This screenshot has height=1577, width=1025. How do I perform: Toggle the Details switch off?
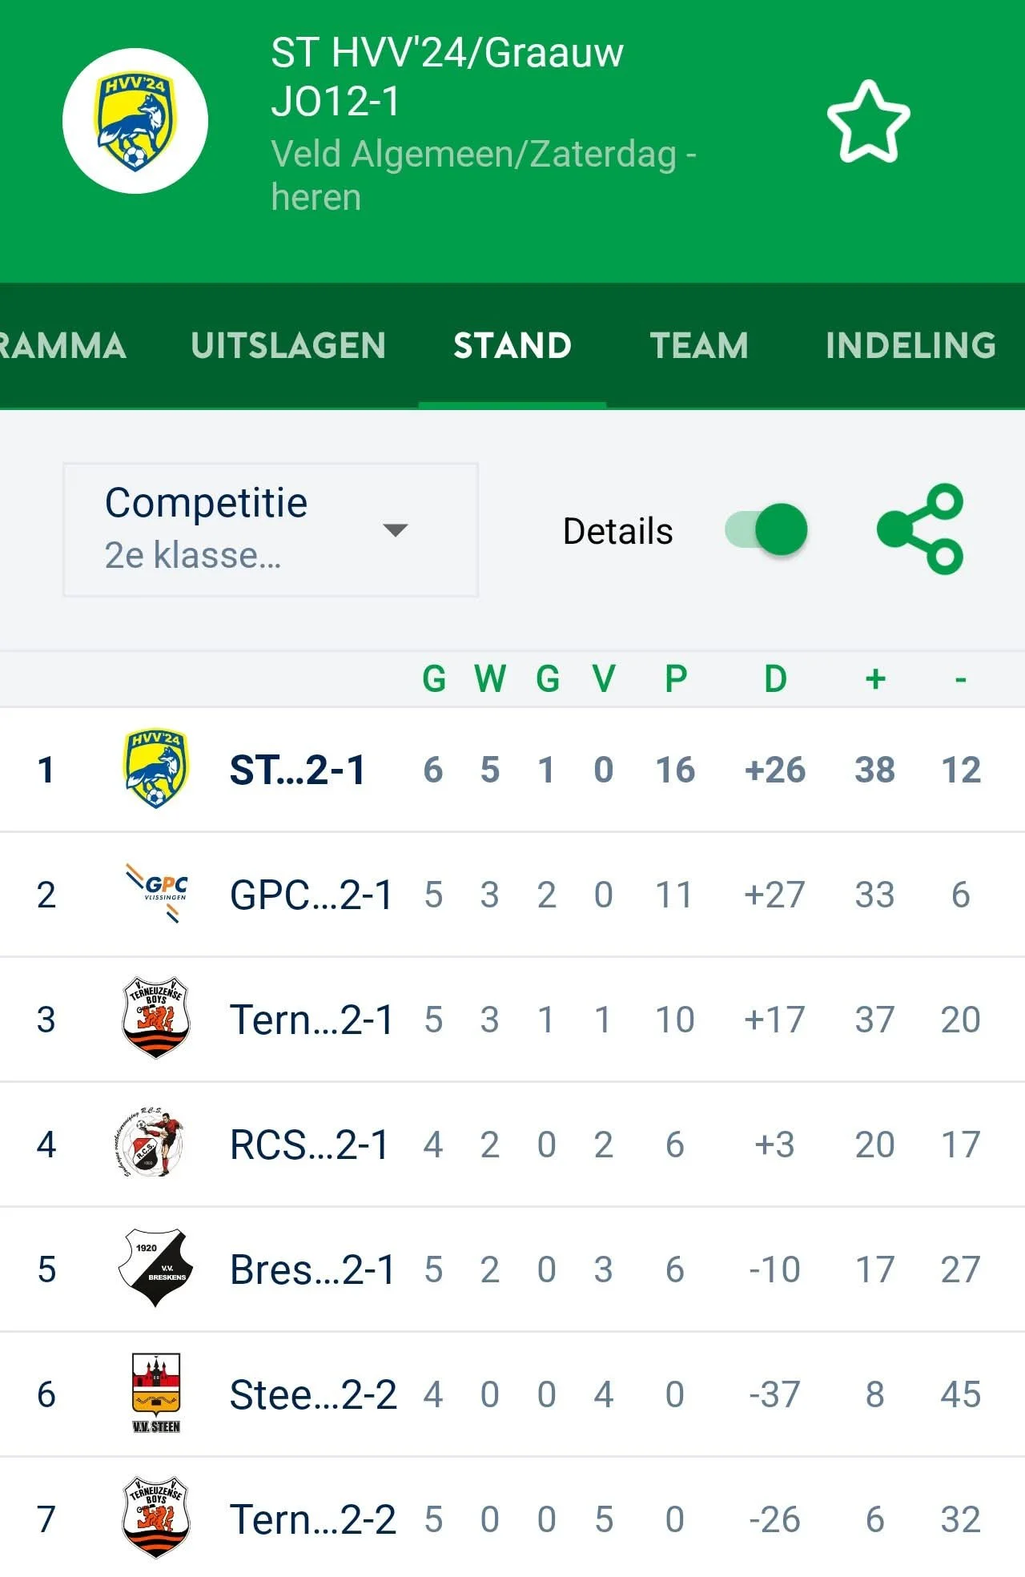coord(766,529)
